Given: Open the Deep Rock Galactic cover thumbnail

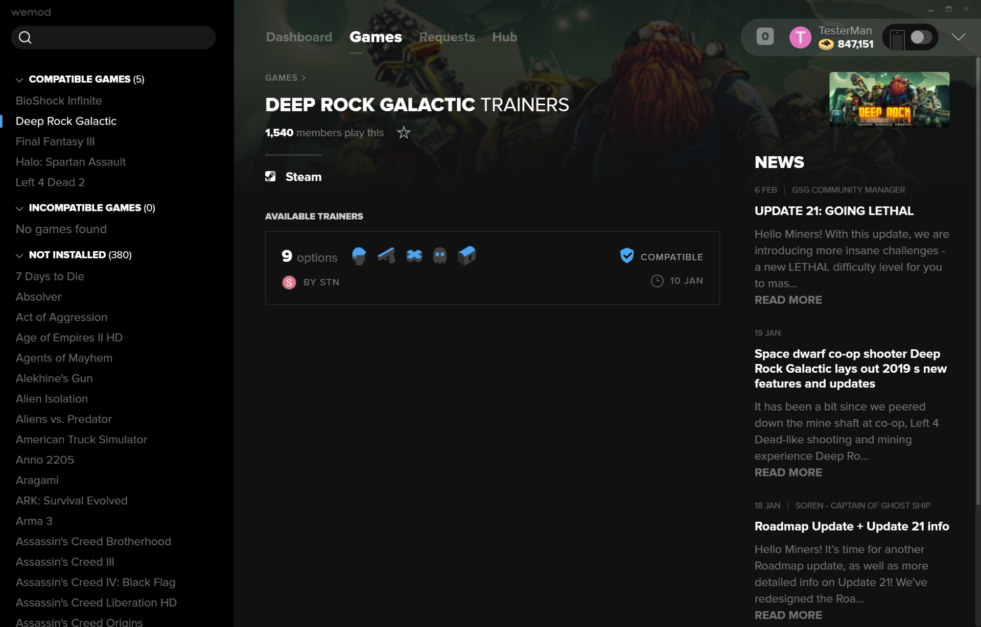Looking at the screenshot, I should click(x=889, y=100).
